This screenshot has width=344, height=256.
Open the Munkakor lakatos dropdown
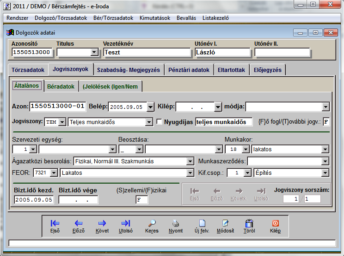point(326,149)
